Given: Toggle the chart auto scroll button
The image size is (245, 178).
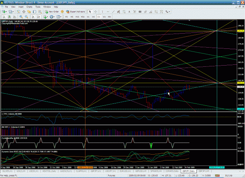Looking at the screenshot, I should (x=33, y=17).
